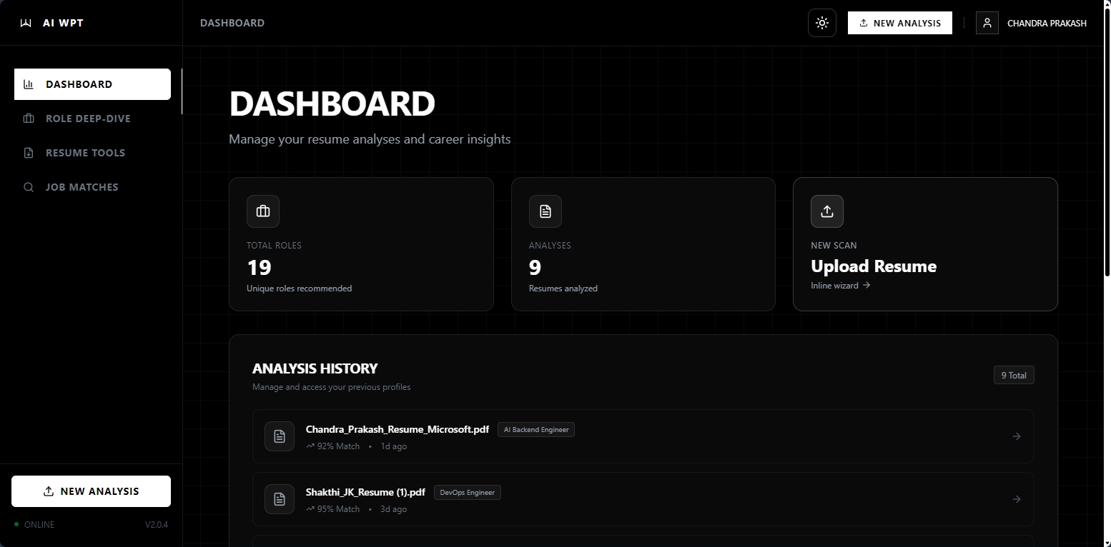Click the New Analysis button in header
The image size is (1111, 547).
click(x=900, y=23)
